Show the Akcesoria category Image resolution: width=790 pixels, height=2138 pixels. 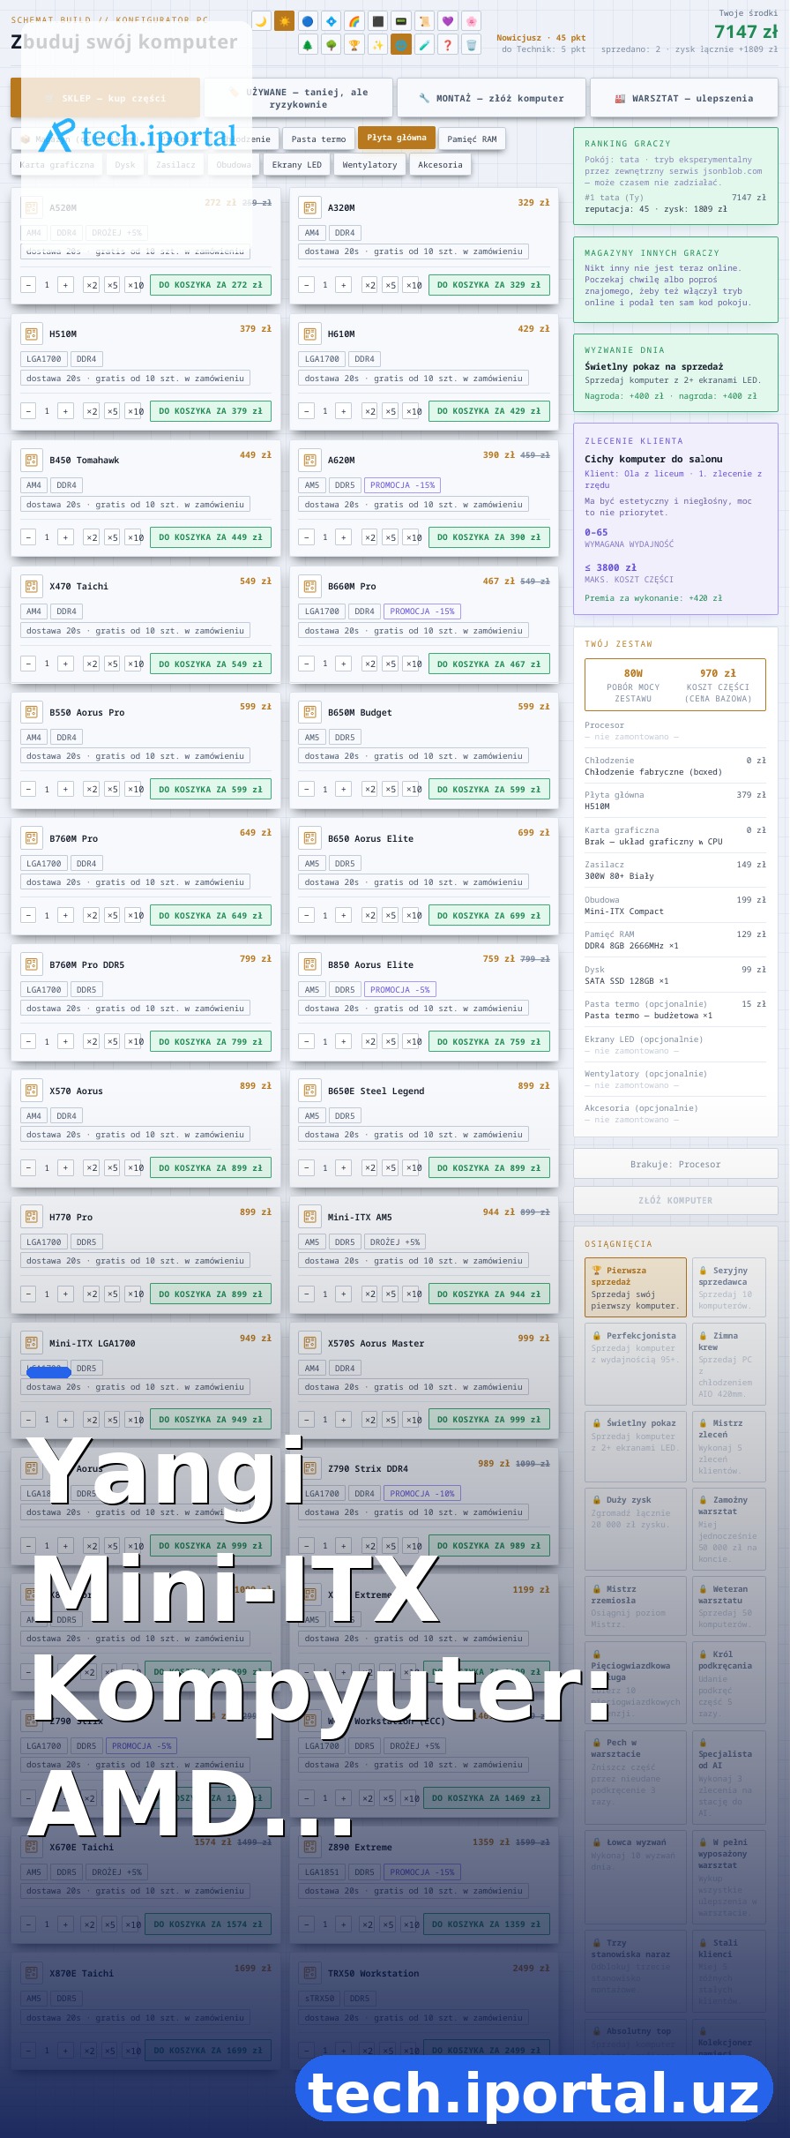(440, 164)
